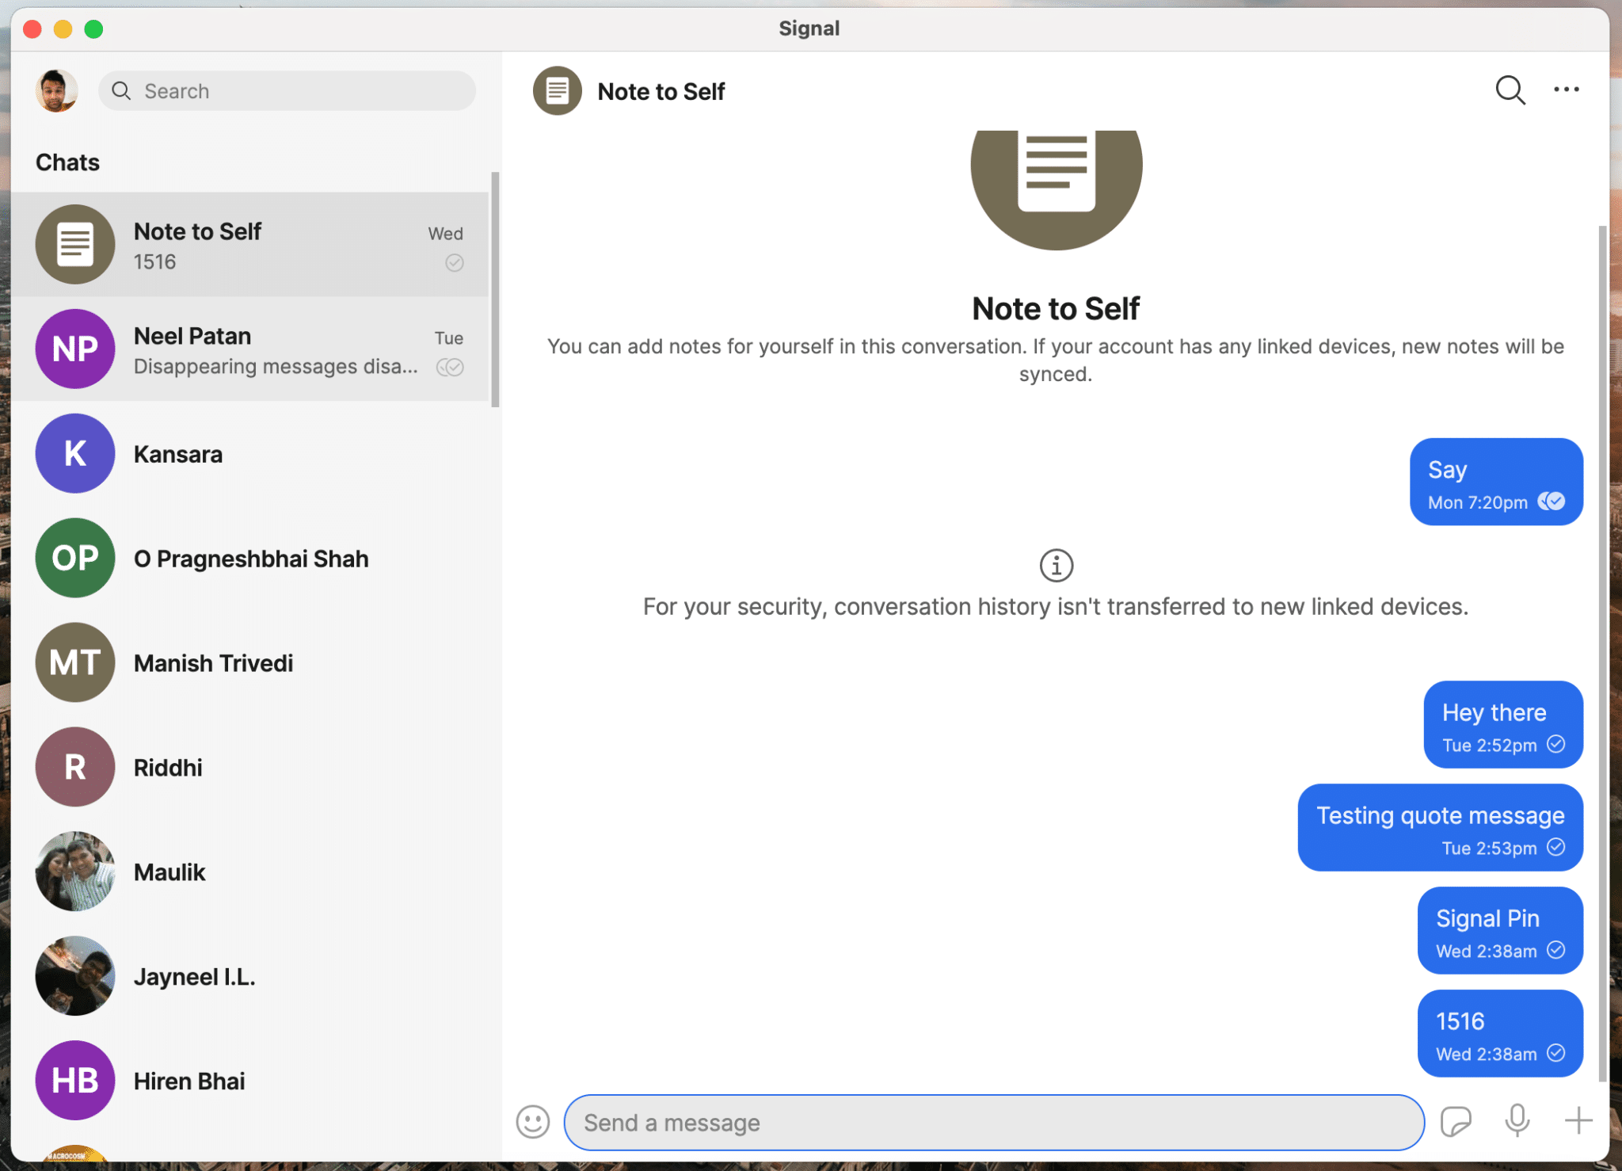Search within Note to Self conversation
The height and width of the screenshot is (1171, 1622).
coord(1510,90)
